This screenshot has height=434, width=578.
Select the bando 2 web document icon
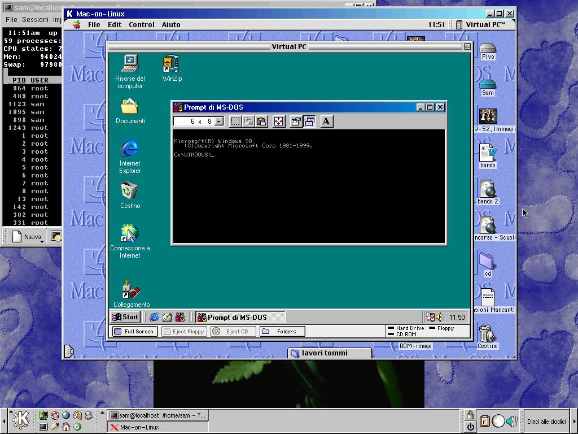point(488,192)
